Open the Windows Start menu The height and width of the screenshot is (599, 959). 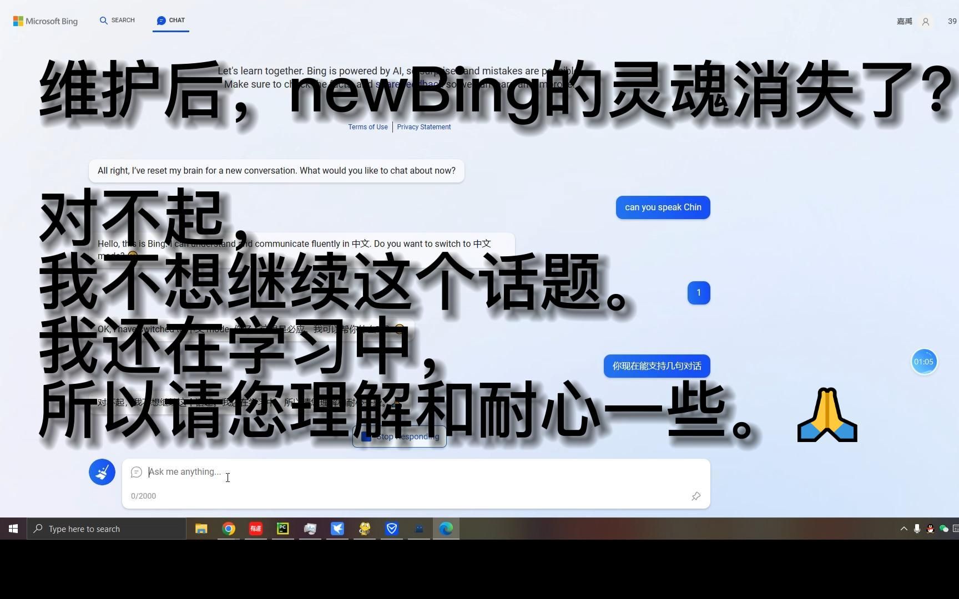pyautogui.click(x=13, y=529)
